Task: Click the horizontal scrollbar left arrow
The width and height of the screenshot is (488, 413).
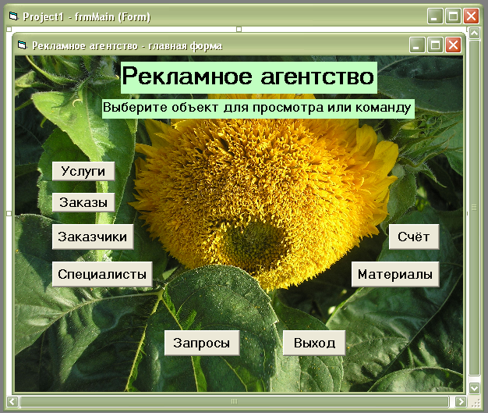Action: tap(12, 401)
